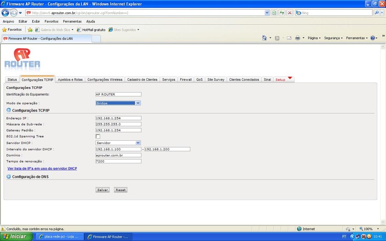Click the read mail envelope icon
The height and width of the screenshot is (241, 386).
[x=289, y=38]
